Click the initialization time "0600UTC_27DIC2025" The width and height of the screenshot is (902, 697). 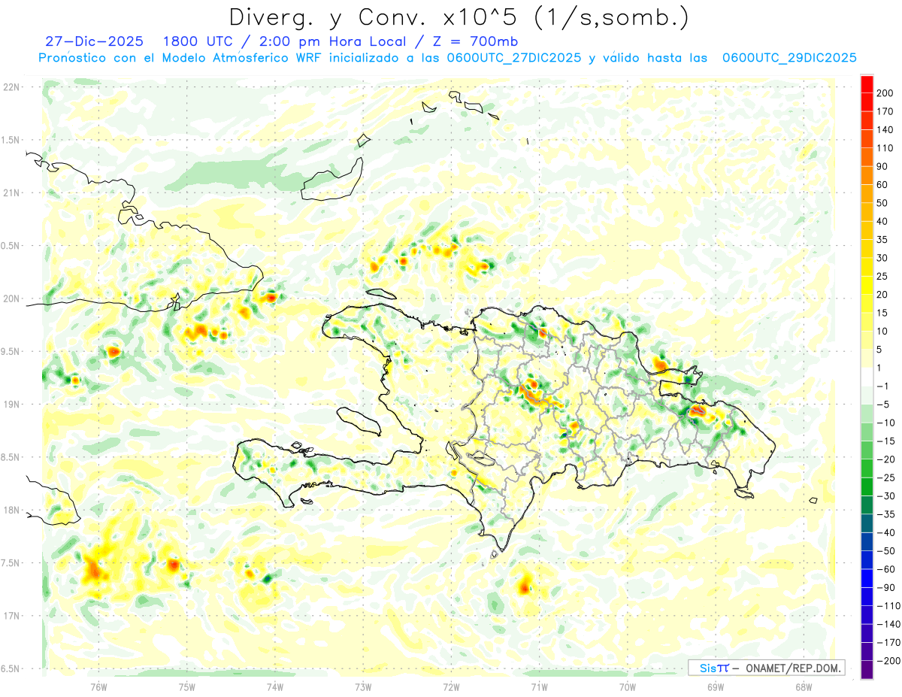coord(514,58)
